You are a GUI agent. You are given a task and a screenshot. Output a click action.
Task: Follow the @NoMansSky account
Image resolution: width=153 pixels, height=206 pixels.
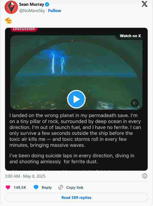[x=55, y=11]
